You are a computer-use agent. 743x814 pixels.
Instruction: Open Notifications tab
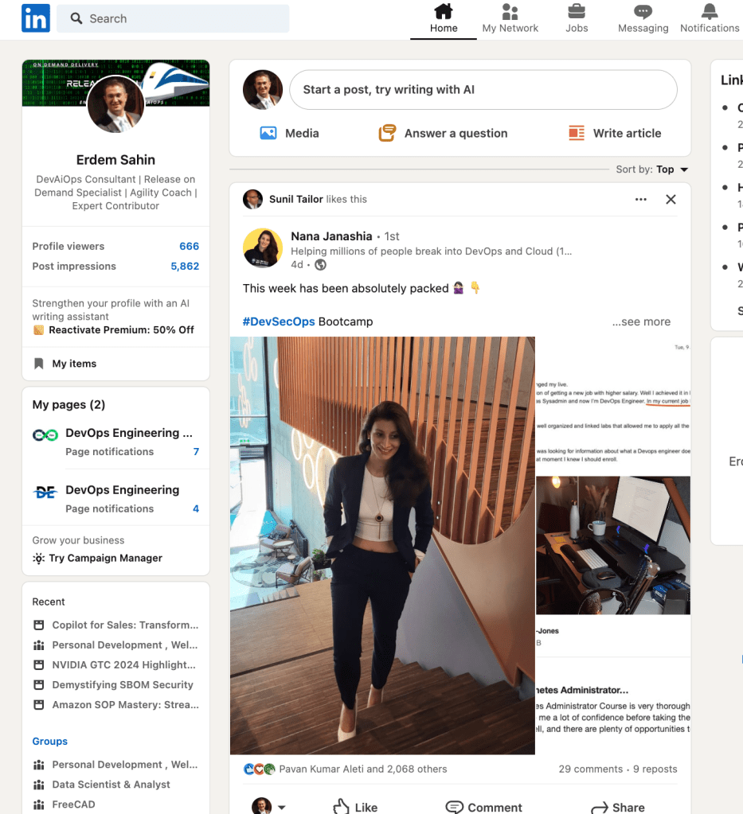(710, 18)
